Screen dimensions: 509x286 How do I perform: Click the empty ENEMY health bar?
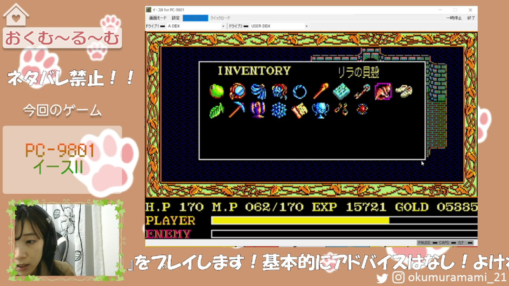coord(344,234)
